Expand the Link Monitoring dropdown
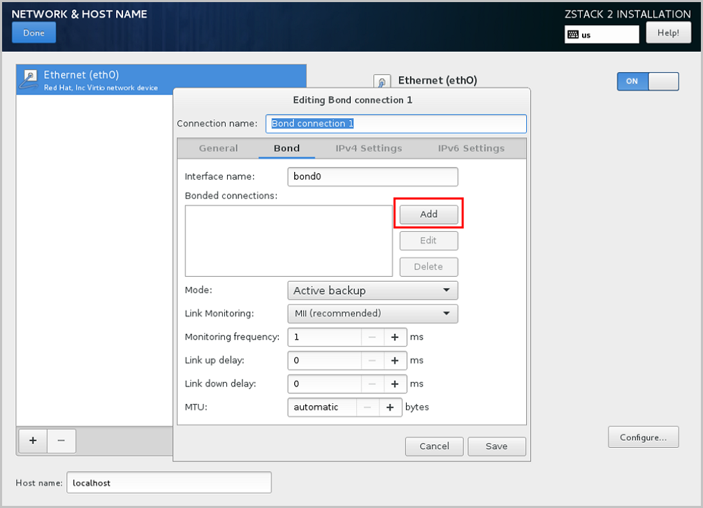 [x=372, y=314]
